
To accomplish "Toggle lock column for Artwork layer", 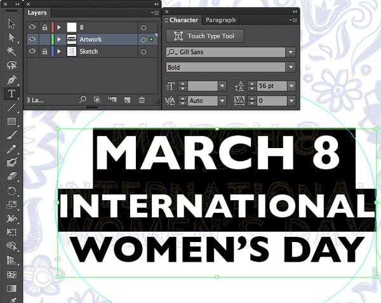I will pos(44,39).
